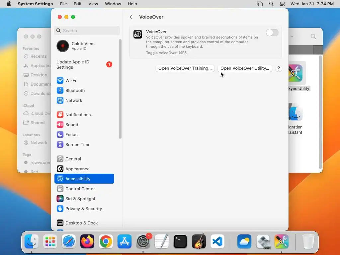This screenshot has height=255, width=340.
Task: Toggle the VoiceOver switch on
Action: click(272, 33)
